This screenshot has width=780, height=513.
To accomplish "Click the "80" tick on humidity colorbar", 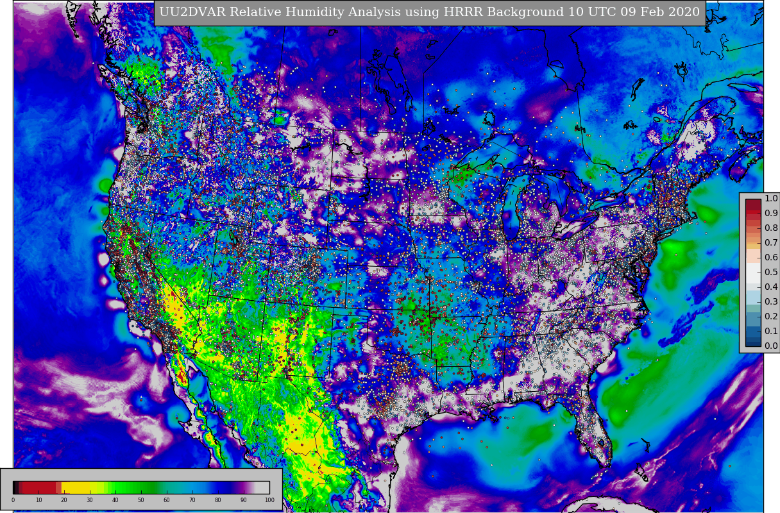I will (218, 500).
